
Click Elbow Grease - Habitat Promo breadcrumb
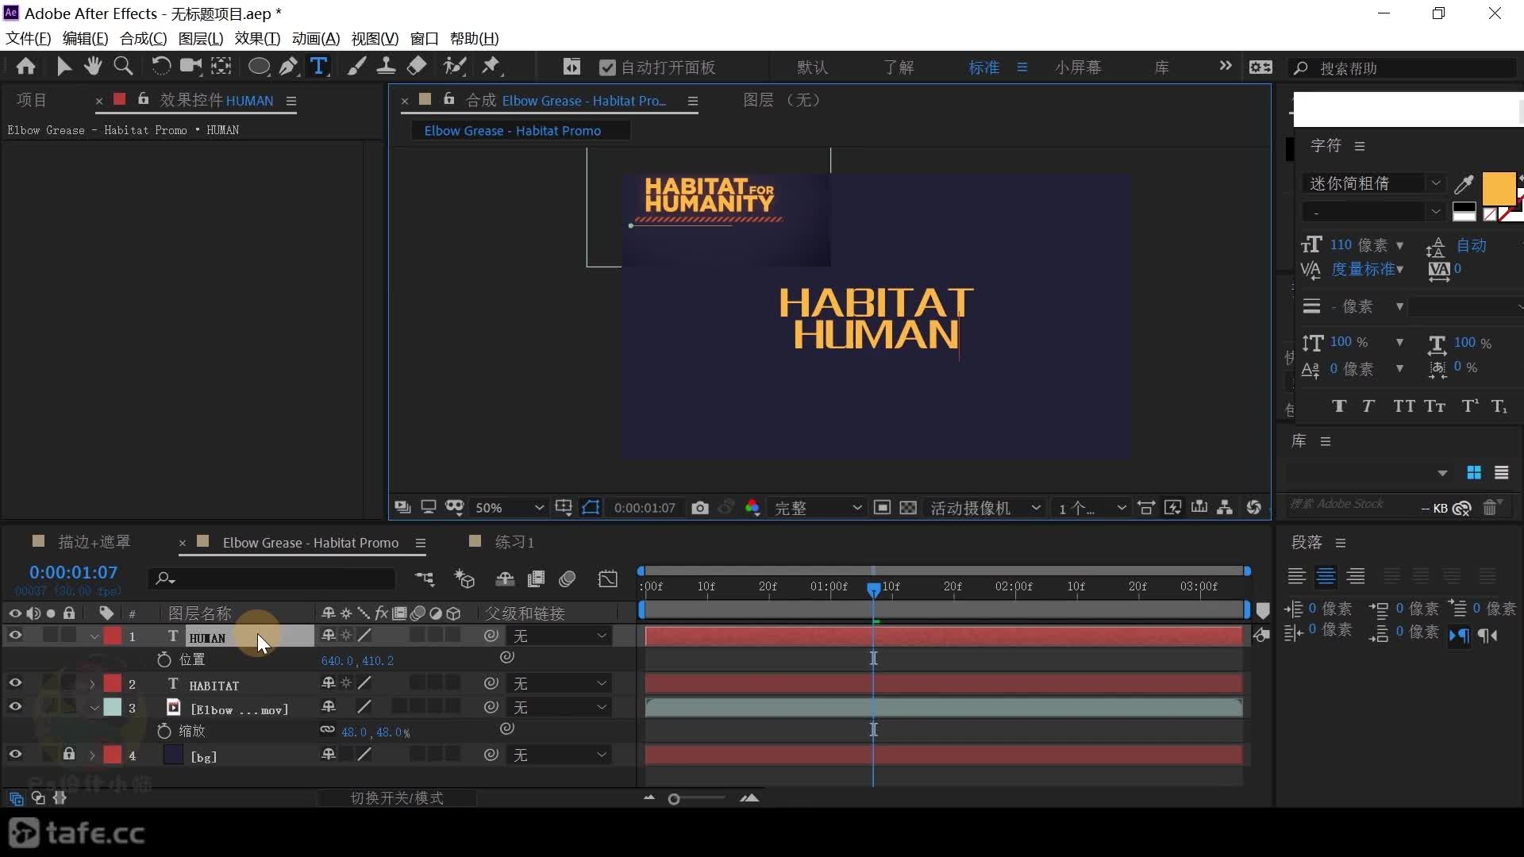click(x=512, y=131)
